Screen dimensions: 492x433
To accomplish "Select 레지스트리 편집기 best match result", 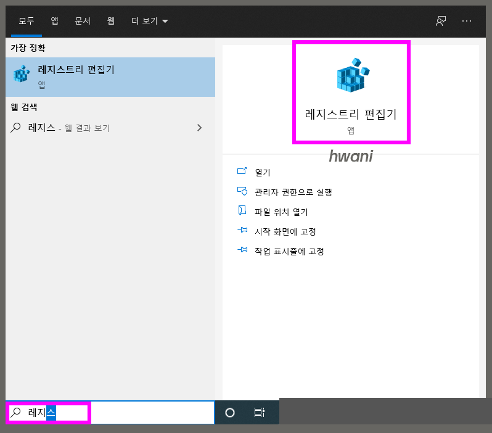I will coord(110,77).
